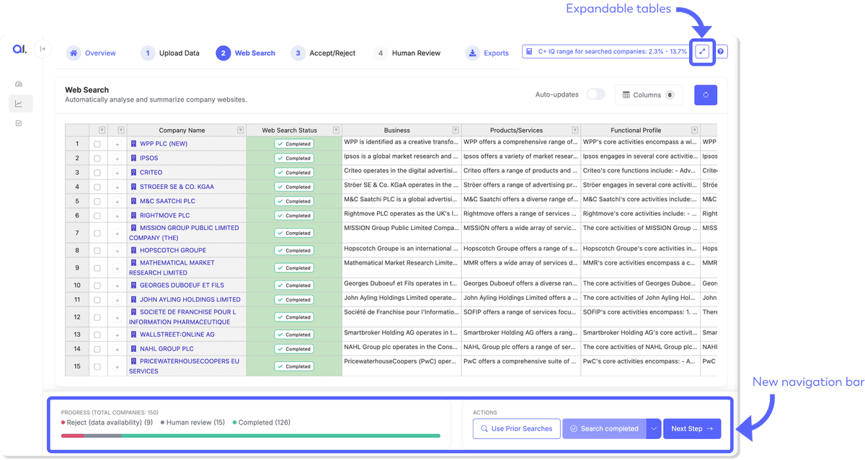Open the M&C SAATCHI PLC company link
This screenshot has height=460, width=865.
click(167, 201)
